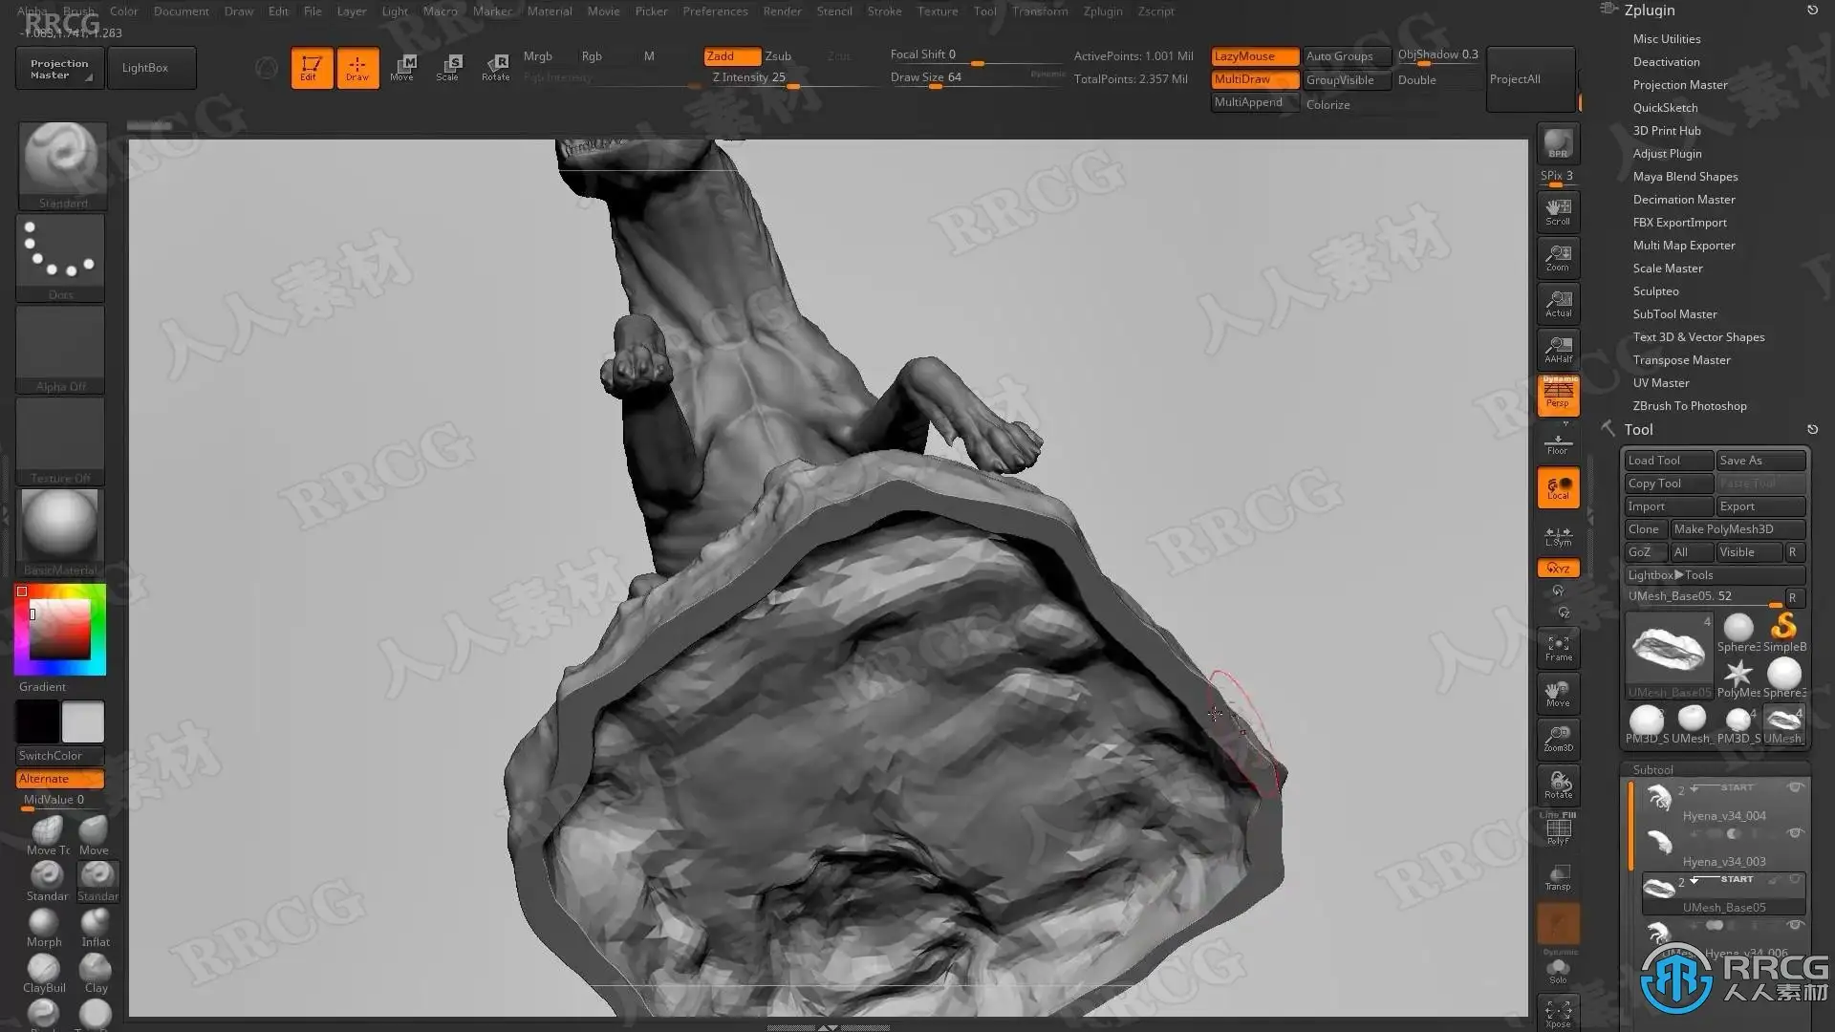Select the Rotate gizmo mode in top shelf
Image resolution: width=1835 pixels, height=1032 pixels.
click(495, 67)
